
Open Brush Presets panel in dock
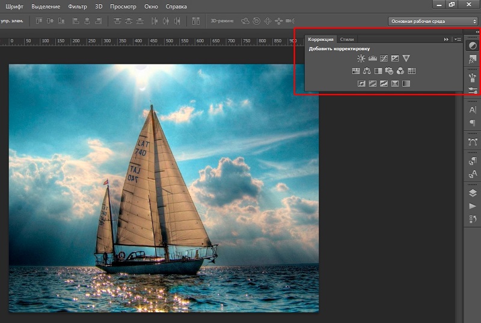click(473, 78)
